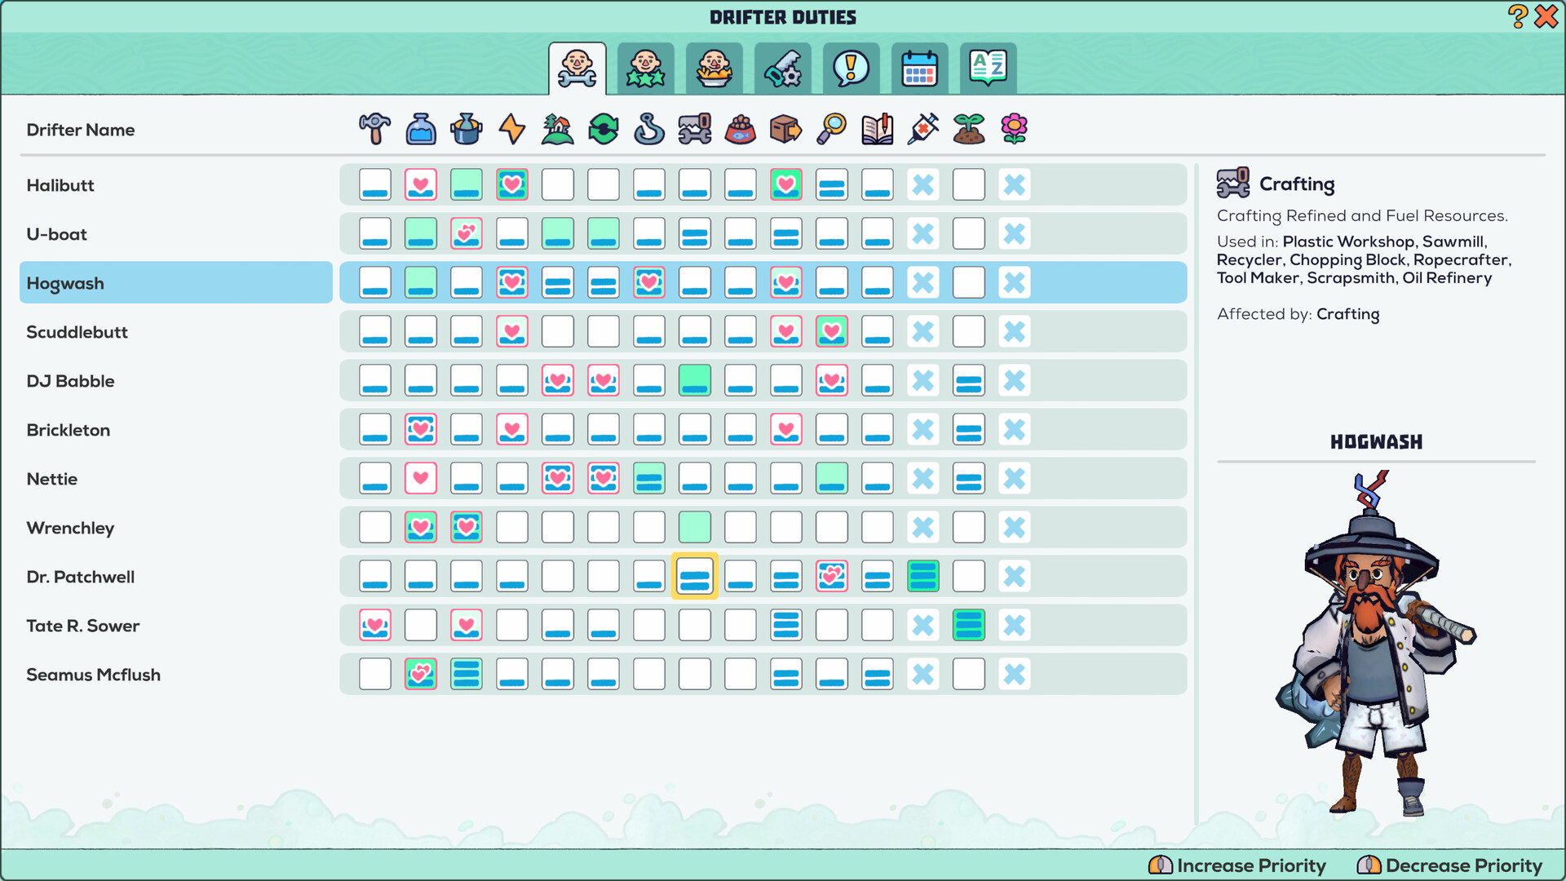This screenshot has width=1566, height=881.
Task: Open the A-Z sorting tab
Action: pyautogui.click(x=988, y=69)
